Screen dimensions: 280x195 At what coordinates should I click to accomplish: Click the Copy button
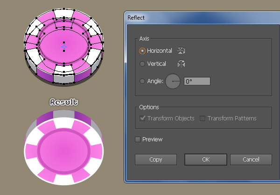point(156,160)
